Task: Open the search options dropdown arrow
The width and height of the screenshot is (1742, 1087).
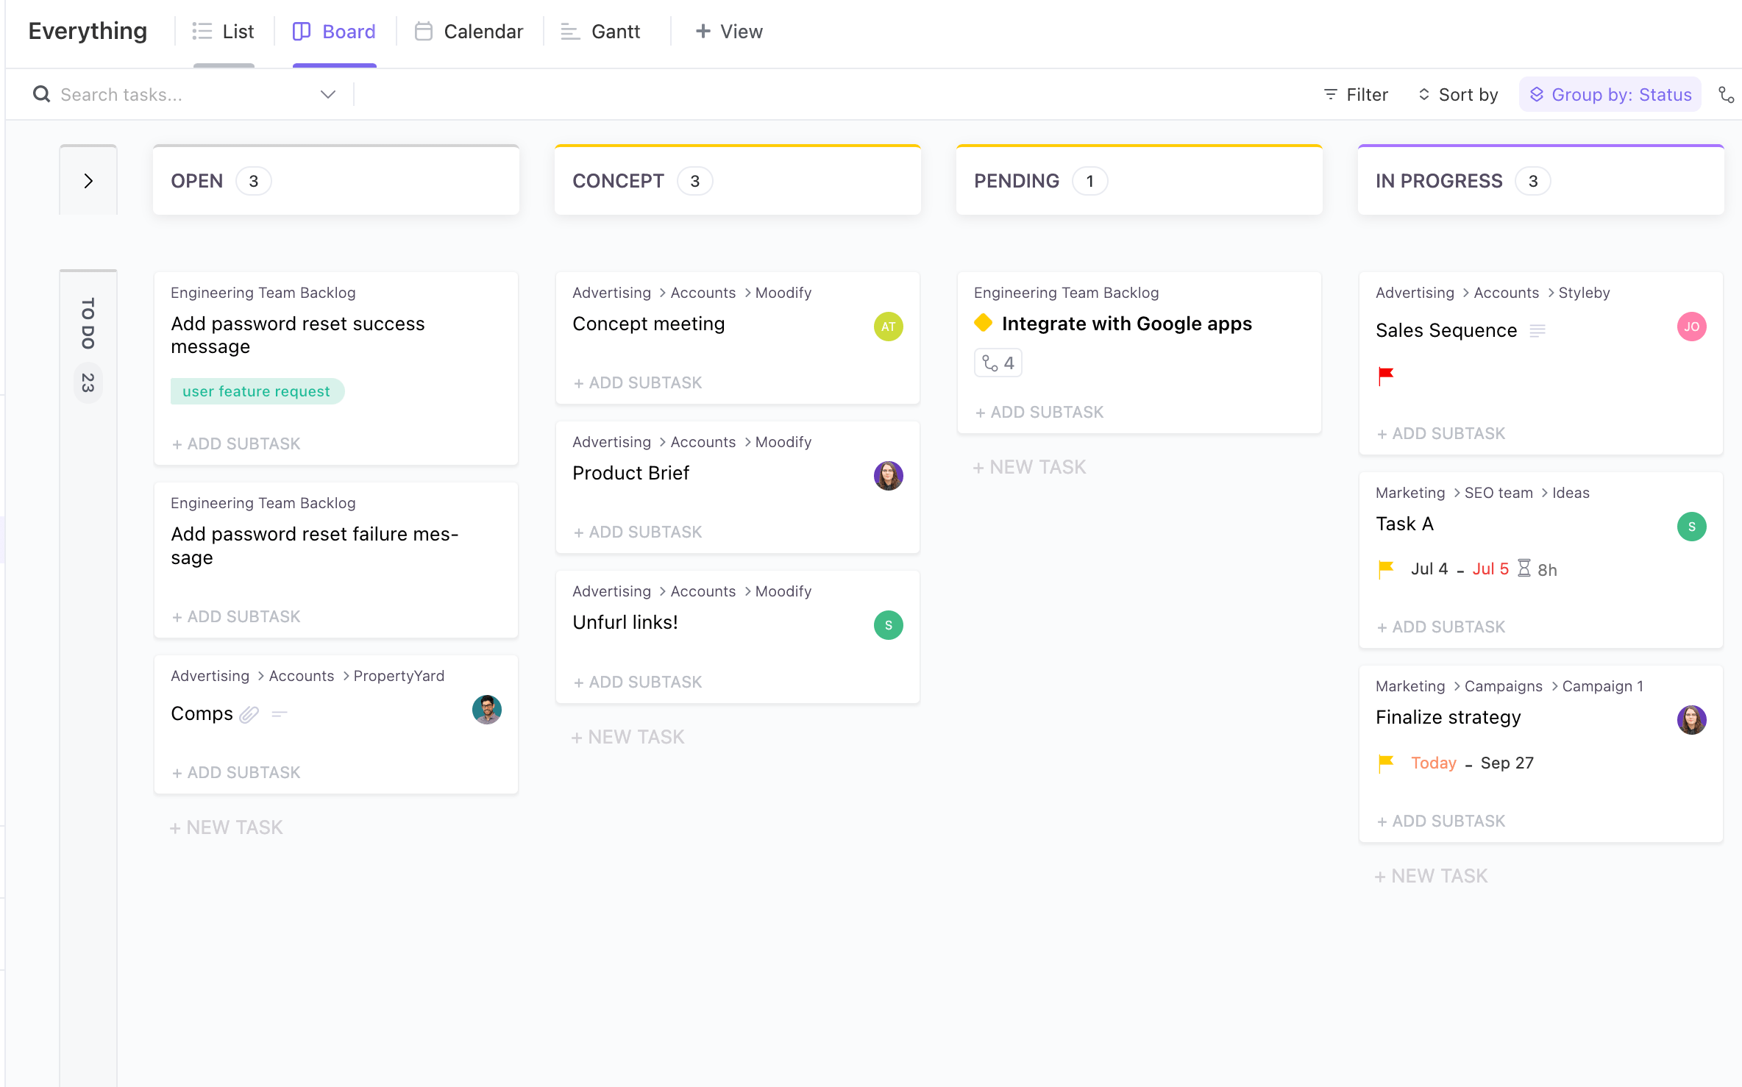Action: [x=327, y=94]
